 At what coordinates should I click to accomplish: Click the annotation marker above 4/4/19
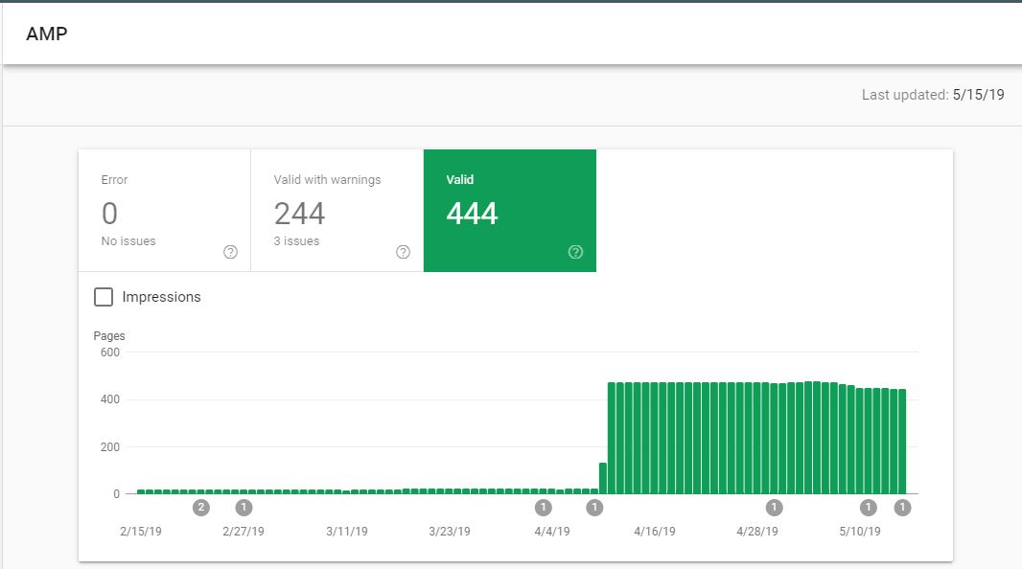click(544, 508)
